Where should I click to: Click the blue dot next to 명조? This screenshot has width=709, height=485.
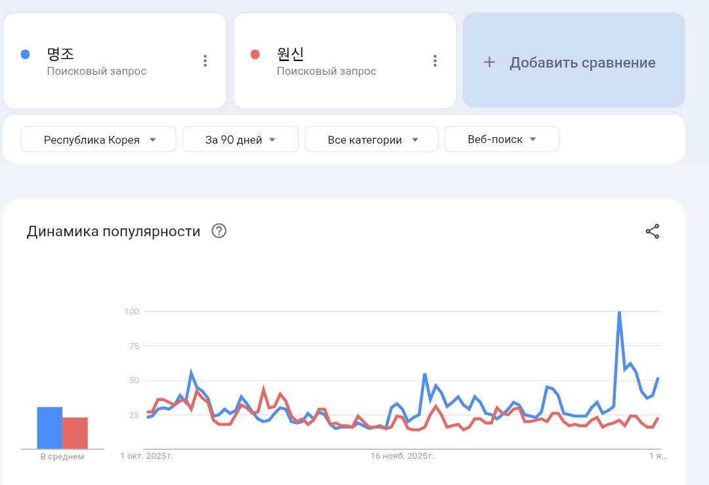[26, 54]
